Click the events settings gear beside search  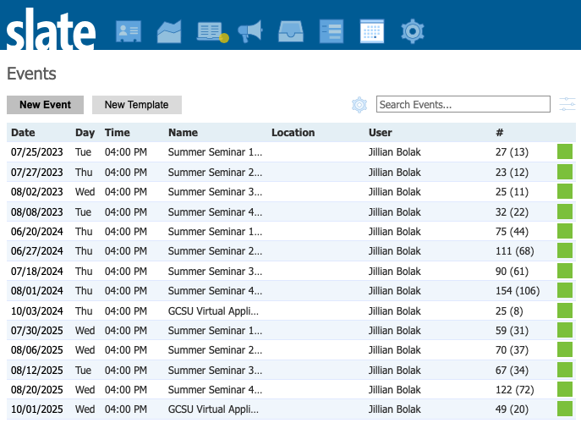tap(359, 105)
